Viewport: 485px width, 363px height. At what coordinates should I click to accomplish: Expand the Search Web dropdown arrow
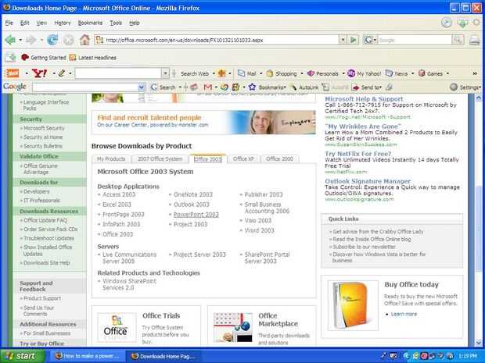coord(214,73)
